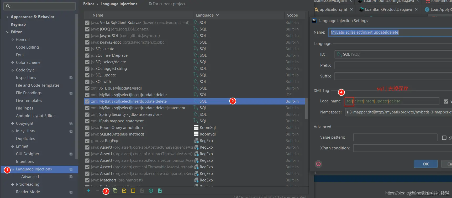Sort injections by Scope column header
452x198 pixels.
[294, 15]
